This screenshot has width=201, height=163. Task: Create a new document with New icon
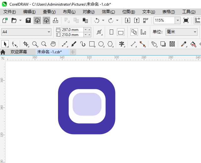[5, 20]
